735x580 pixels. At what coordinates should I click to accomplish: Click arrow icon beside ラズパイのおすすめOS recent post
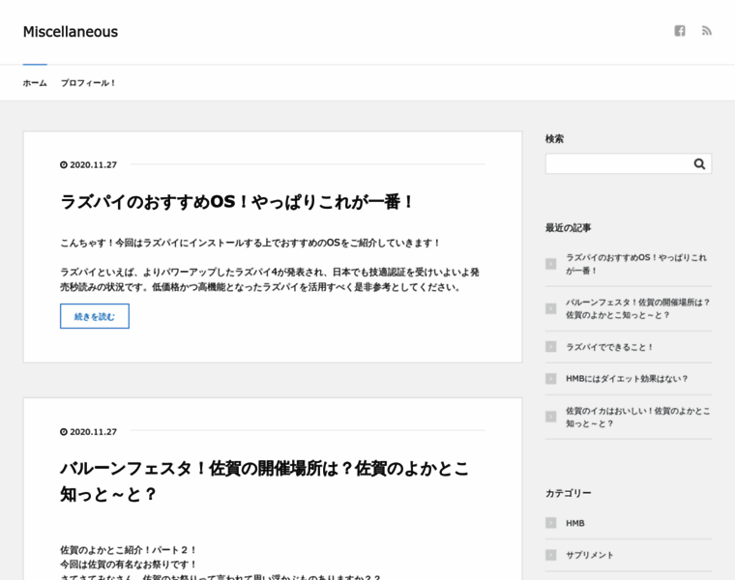click(x=550, y=264)
